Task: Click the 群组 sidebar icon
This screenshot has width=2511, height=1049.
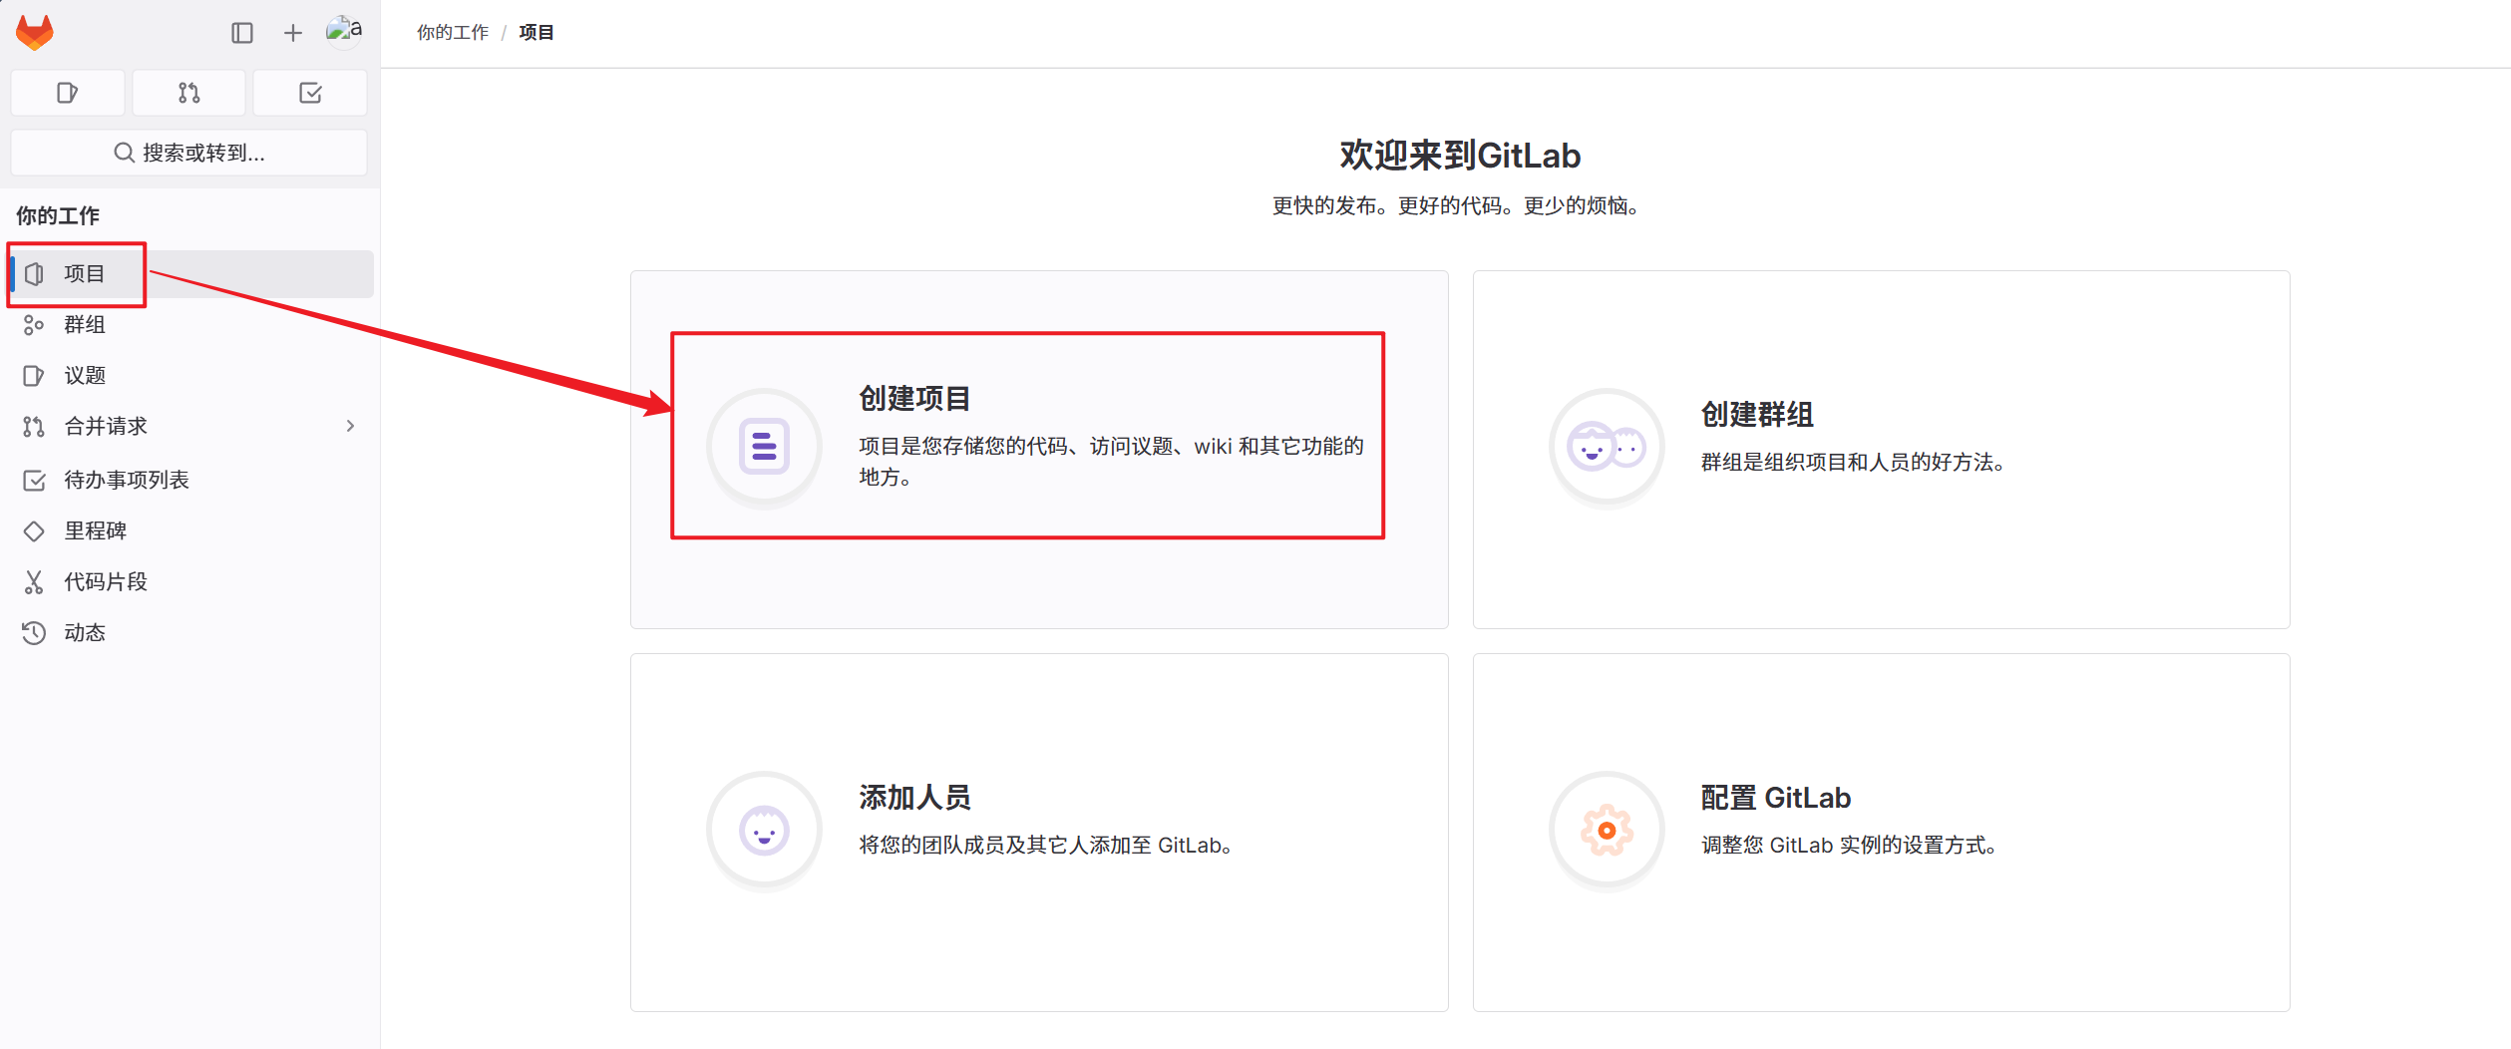Action: pyautogui.click(x=34, y=325)
